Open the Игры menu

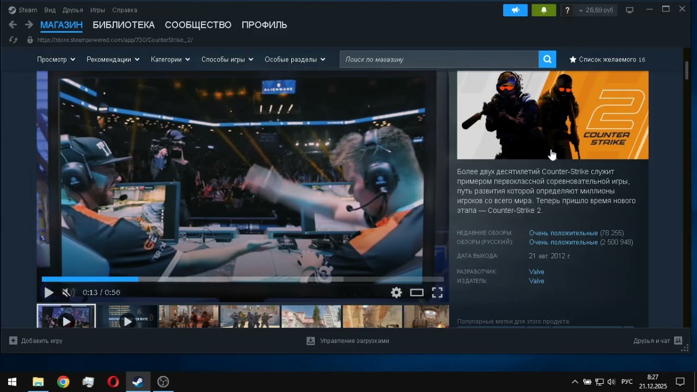click(x=97, y=10)
